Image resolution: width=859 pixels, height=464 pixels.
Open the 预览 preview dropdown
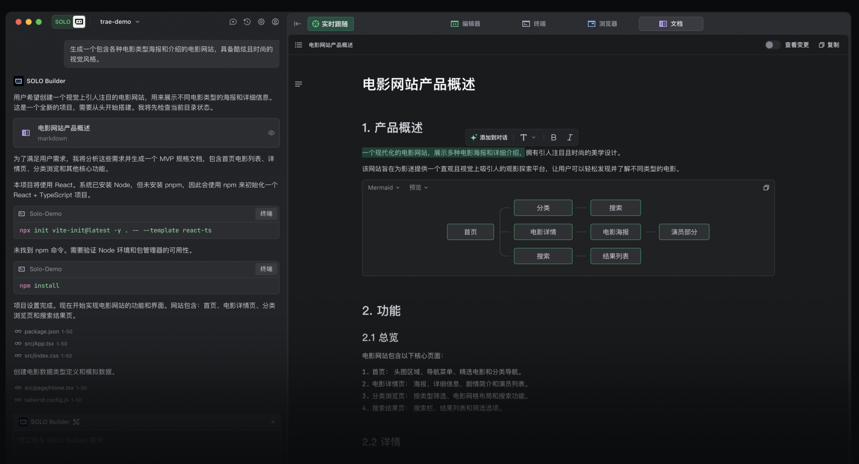418,188
